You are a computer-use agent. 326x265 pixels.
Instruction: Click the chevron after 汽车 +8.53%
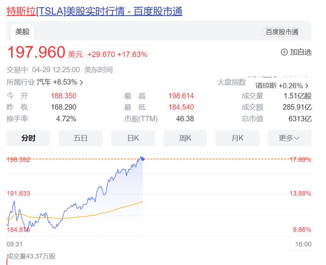click(x=81, y=82)
